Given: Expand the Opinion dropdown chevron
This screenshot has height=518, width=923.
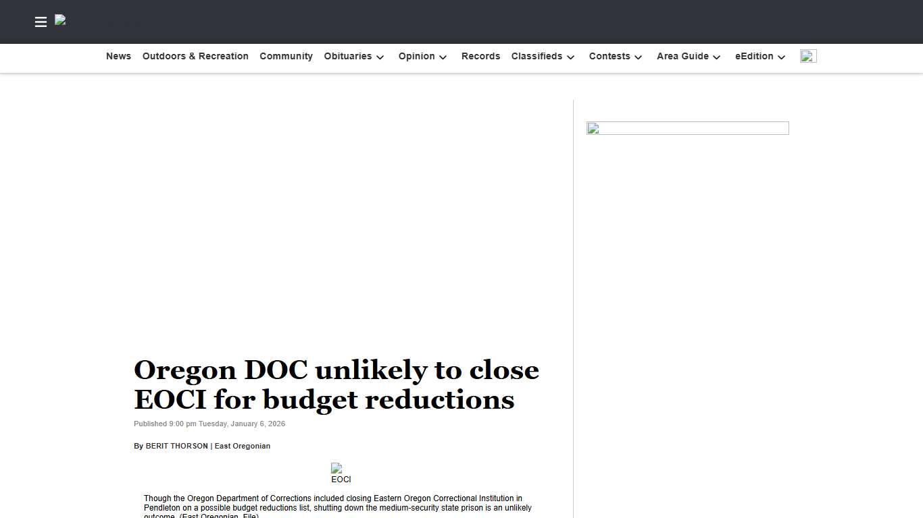Looking at the screenshot, I should coord(443,57).
